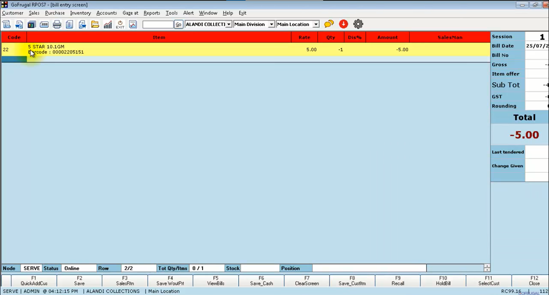Click the bill scroll icon in toolbar
This screenshot has width=549, height=295.
tap(6, 24)
